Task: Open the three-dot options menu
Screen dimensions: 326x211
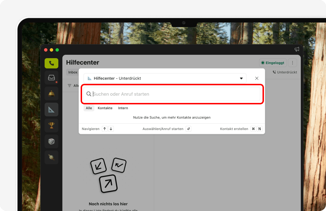Action: (x=292, y=62)
